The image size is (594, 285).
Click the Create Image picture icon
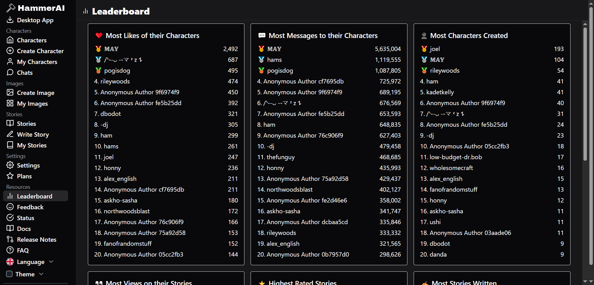[10, 92]
